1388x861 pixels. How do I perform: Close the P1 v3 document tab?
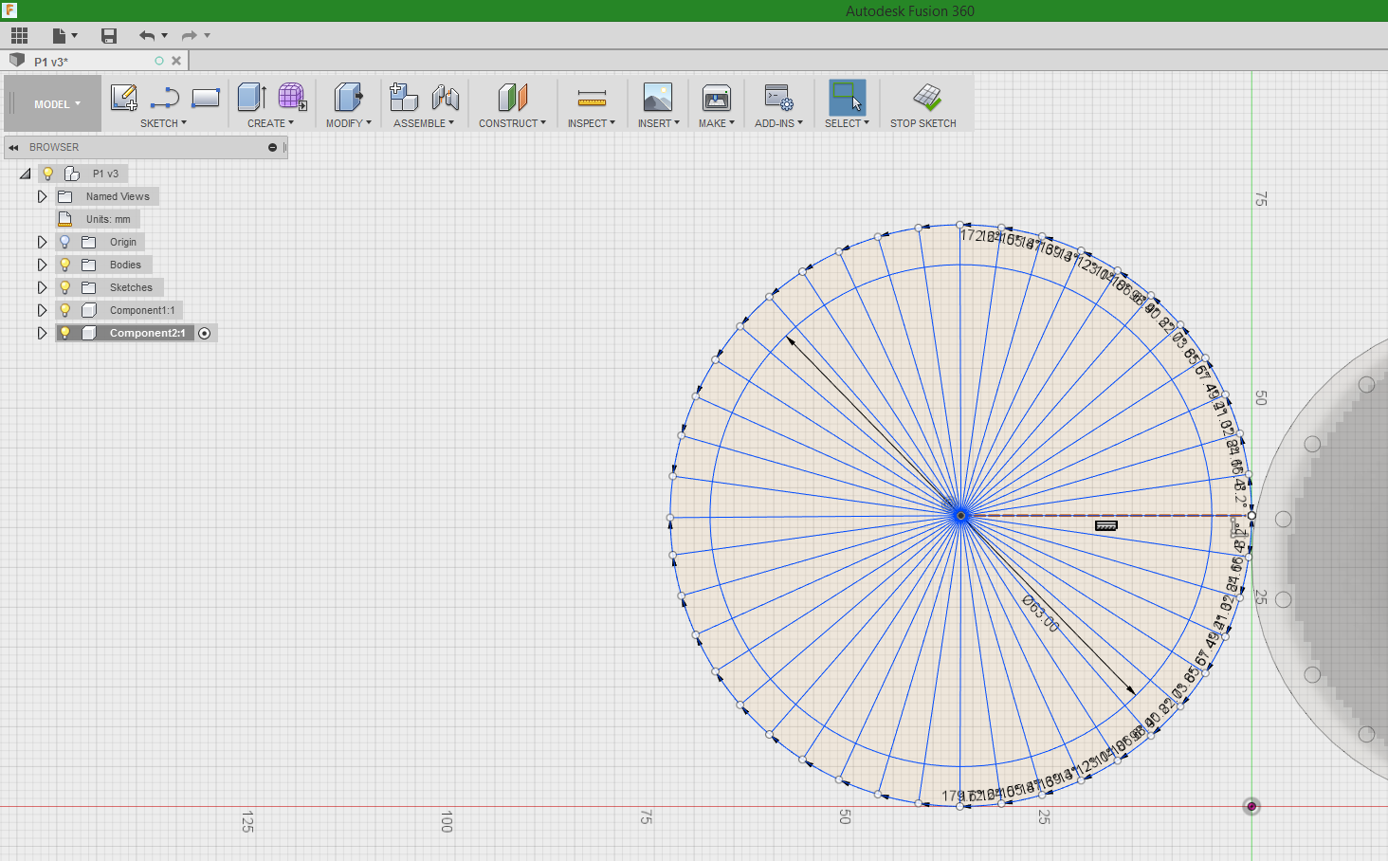176,61
